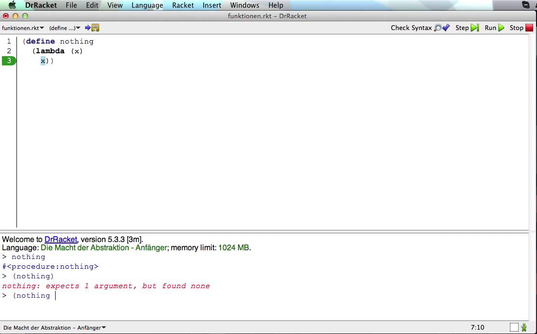
Task: Click the Save definitions disk icon
Action: (x=95, y=28)
